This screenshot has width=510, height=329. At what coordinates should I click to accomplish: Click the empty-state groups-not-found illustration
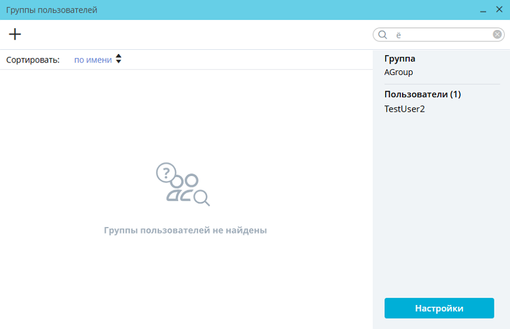tap(183, 184)
